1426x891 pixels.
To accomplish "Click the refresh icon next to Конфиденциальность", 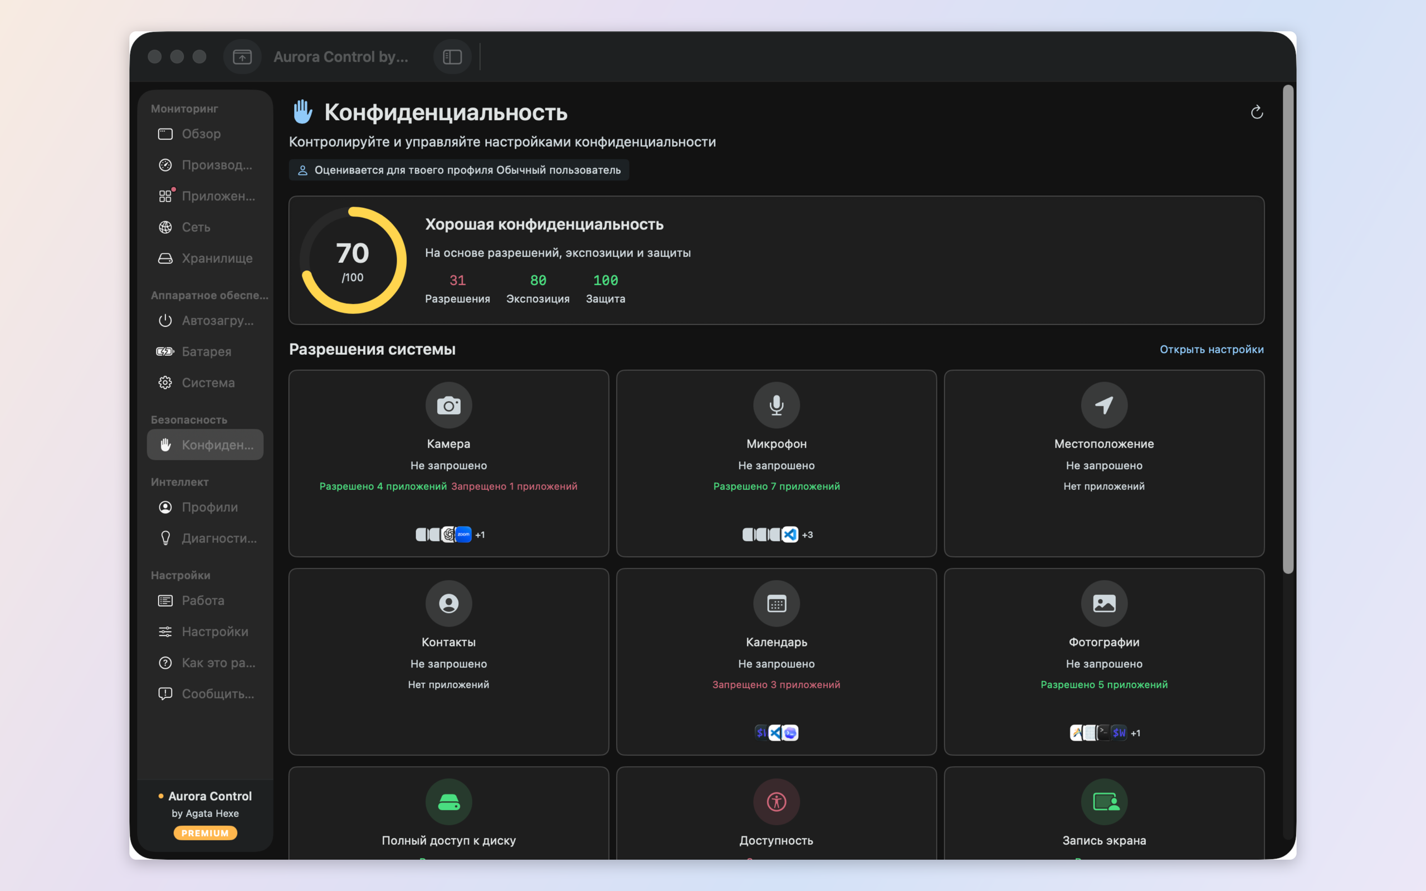I will click(1256, 112).
